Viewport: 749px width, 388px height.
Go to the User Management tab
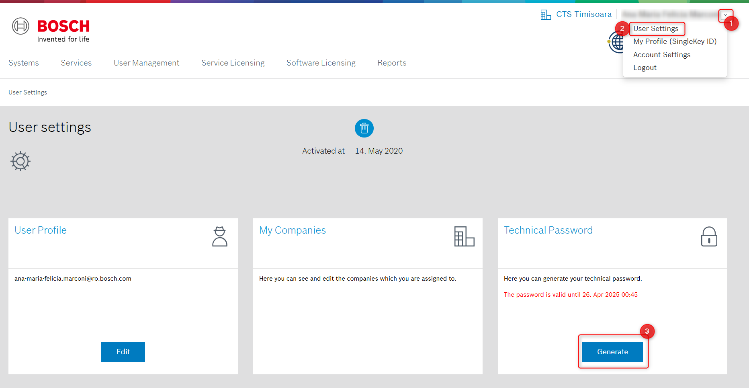[146, 63]
